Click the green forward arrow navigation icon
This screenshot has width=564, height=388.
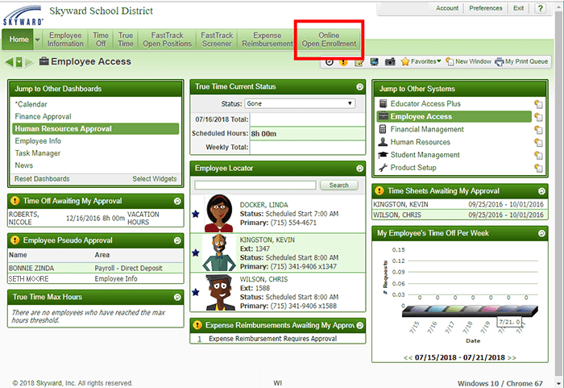(x=30, y=62)
